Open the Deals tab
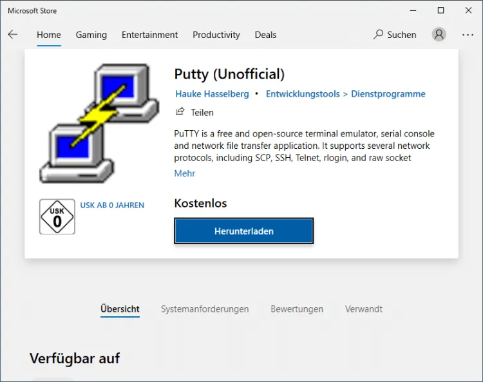The width and height of the screenshot is (483, 382). tap(265, 35)
